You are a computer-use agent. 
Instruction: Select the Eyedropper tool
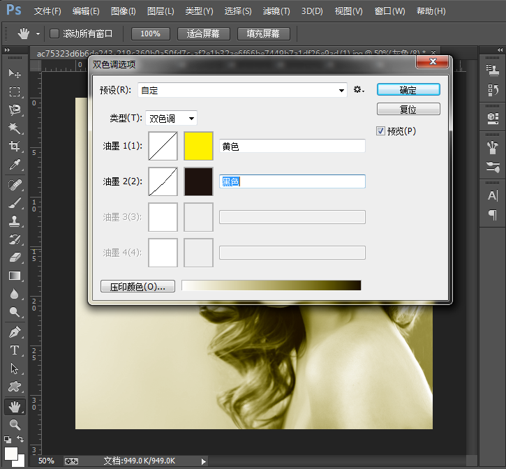(x=14, y=165)
